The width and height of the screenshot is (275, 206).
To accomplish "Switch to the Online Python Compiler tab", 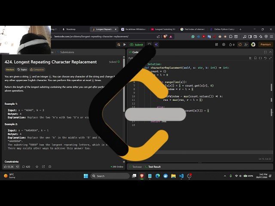I will point(222,29).
